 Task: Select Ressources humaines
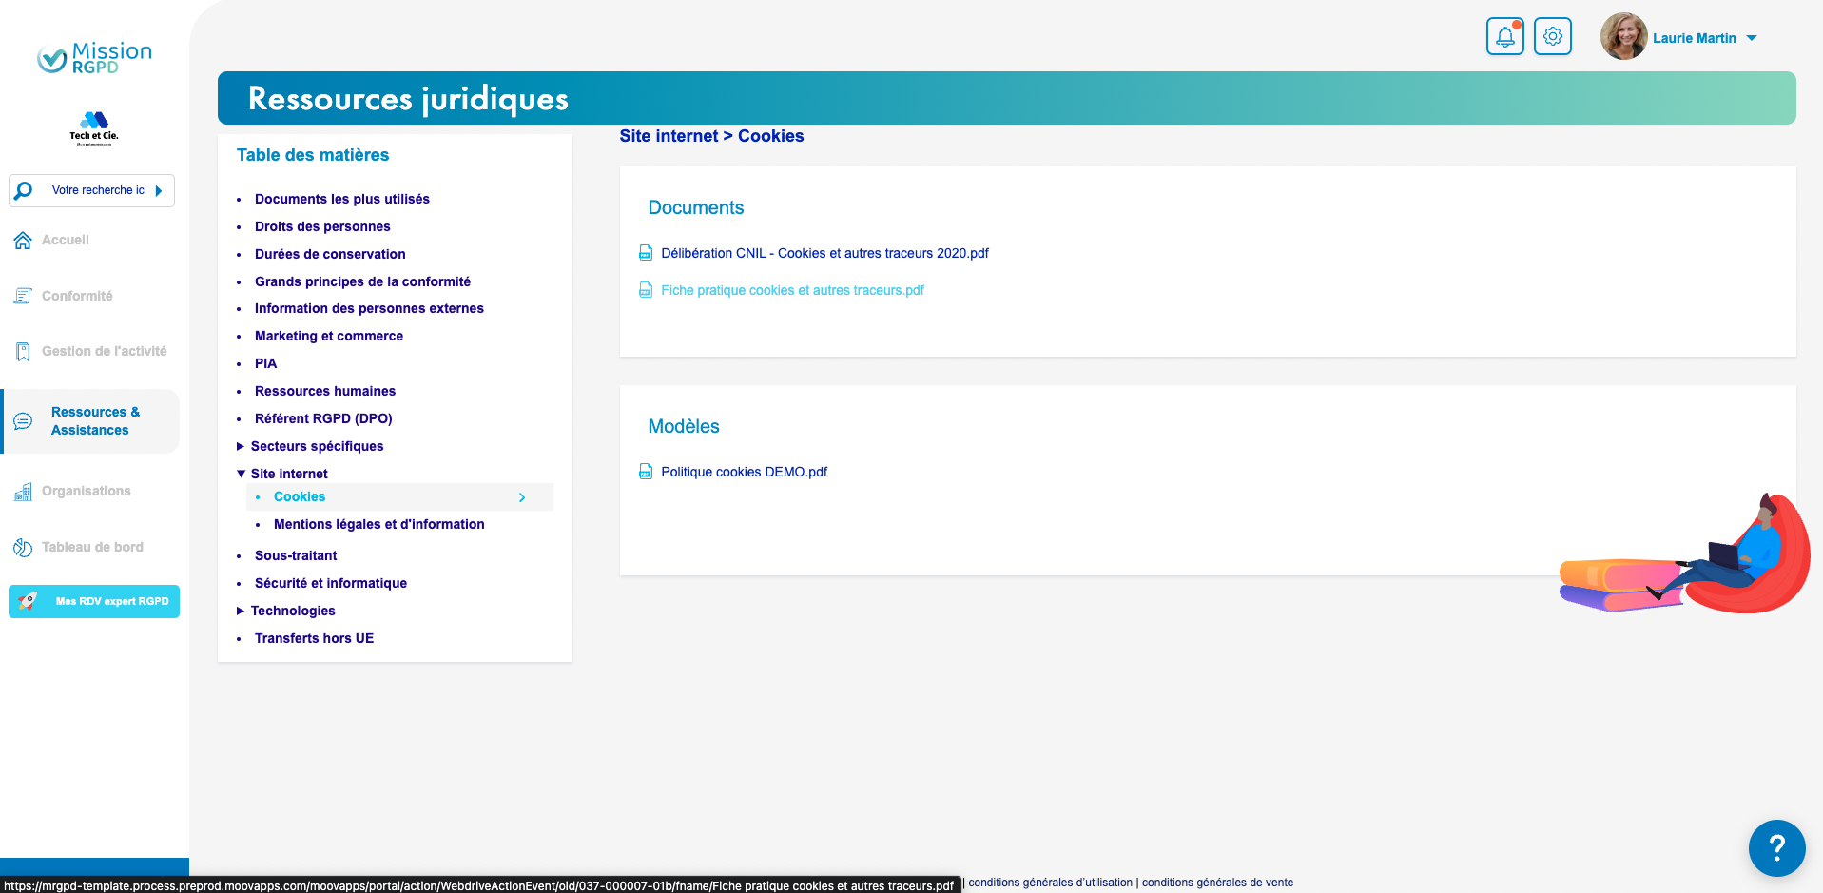tap(325, 391)
